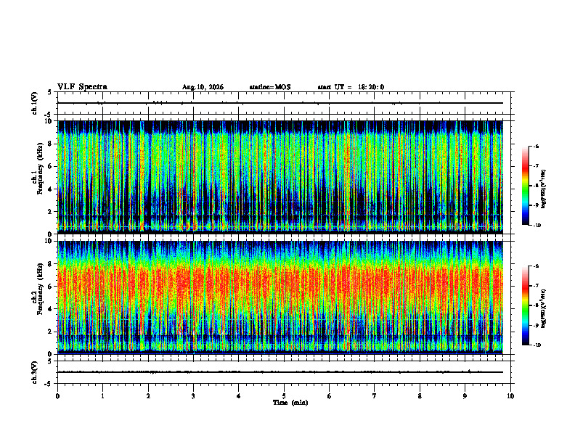This screenshot has height=444, width=575.
Task: Select the ch.1 spectrogram color bar
Action: (525, 186)
